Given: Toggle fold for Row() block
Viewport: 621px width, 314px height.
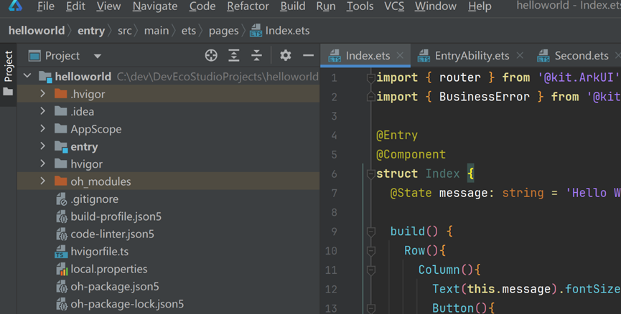Looking at the screenshot, I should 370,251.
